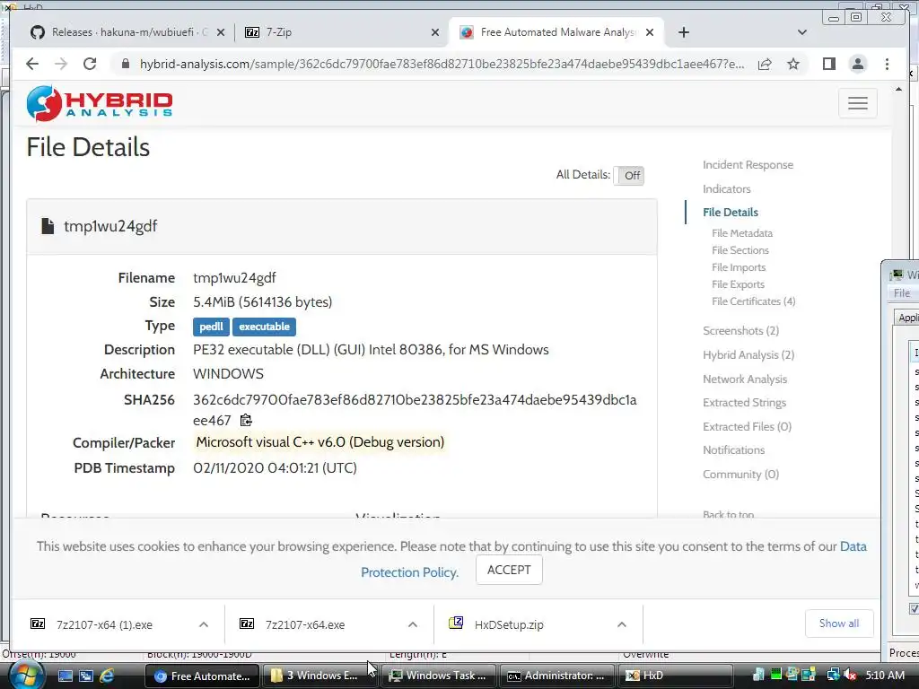Open File Metadata subsection
This screenshot has width=919, height=689.
pyautogui.click(x=742, y=232)
